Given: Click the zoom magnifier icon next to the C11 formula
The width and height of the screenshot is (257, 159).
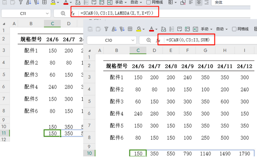Looking at the screenshot, I should click(63, 13).
